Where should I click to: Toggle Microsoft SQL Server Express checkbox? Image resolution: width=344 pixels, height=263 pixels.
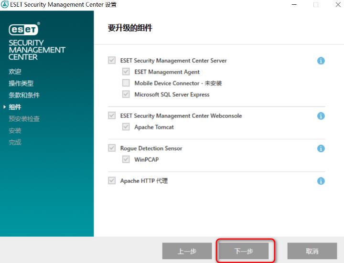tap(126, 94)
